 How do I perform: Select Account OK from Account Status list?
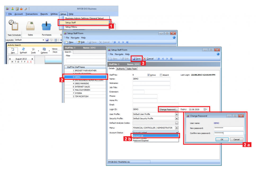156,136
